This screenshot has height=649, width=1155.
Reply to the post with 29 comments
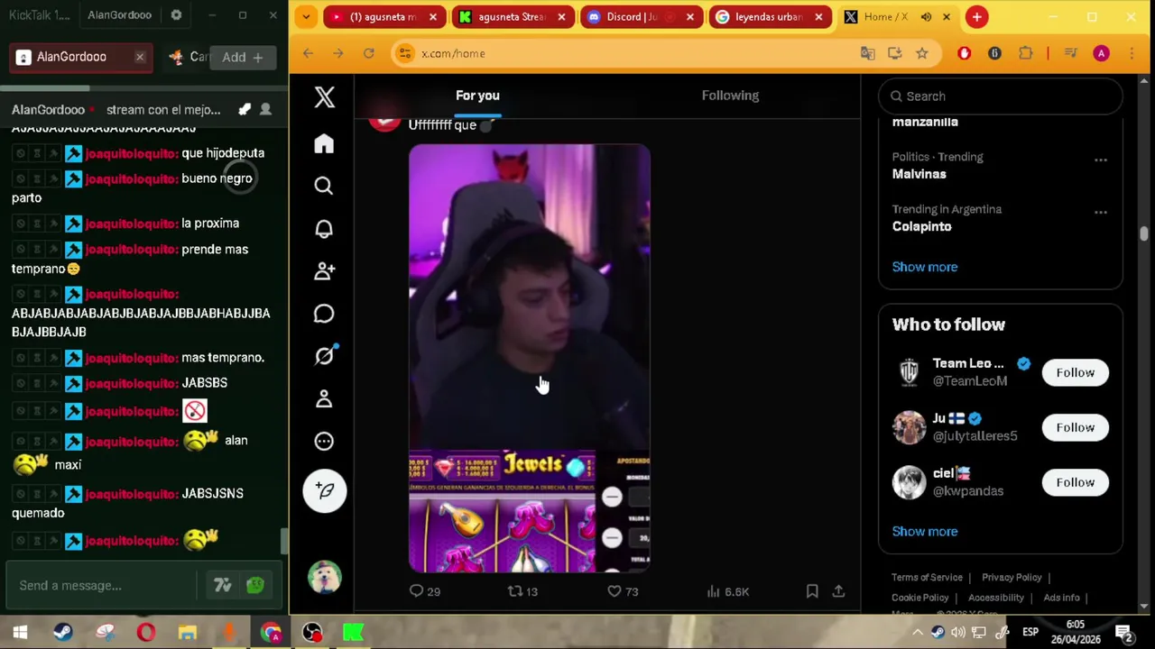424,591
